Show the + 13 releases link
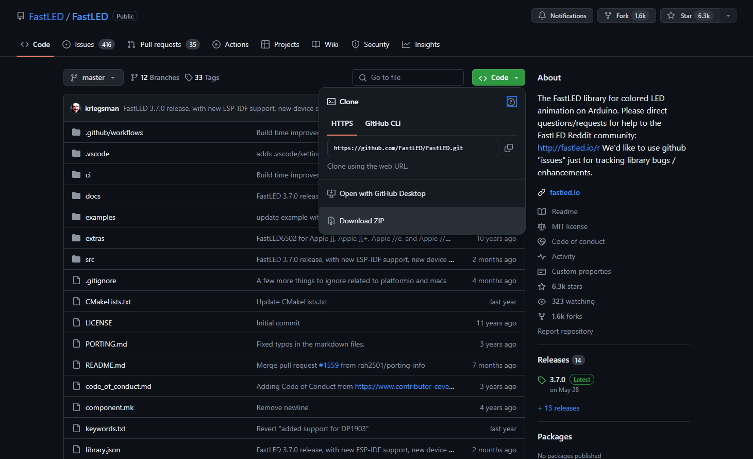Viewport: 753px width, 459px height. pyautogui.click(x=559, y=408)
